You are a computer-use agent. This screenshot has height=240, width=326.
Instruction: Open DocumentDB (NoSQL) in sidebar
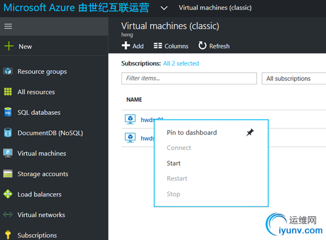click(x=50, y=133)
